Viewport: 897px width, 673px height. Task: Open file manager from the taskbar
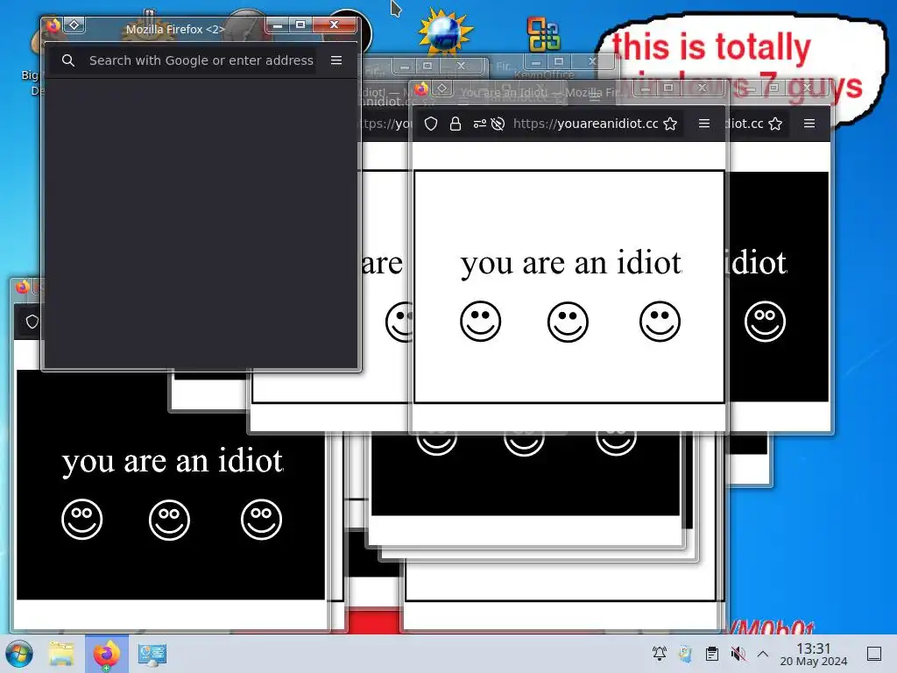pyautogui.click(x=61, y=654)
